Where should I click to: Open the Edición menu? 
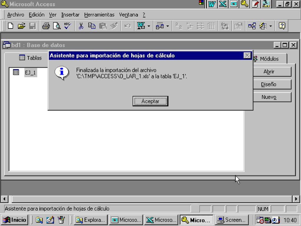[36, 15]
